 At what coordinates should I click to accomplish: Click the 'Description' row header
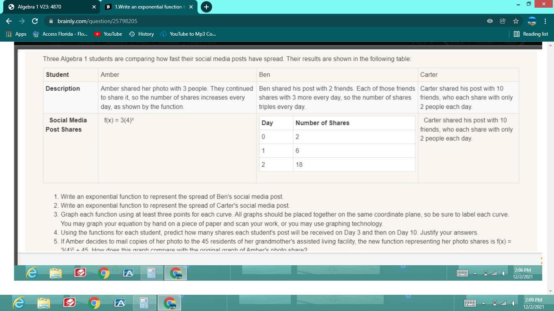point(63,88)
